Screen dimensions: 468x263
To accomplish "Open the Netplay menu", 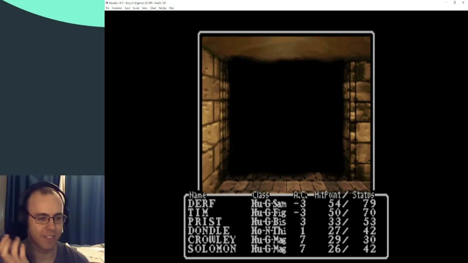I will coord(162,8).
